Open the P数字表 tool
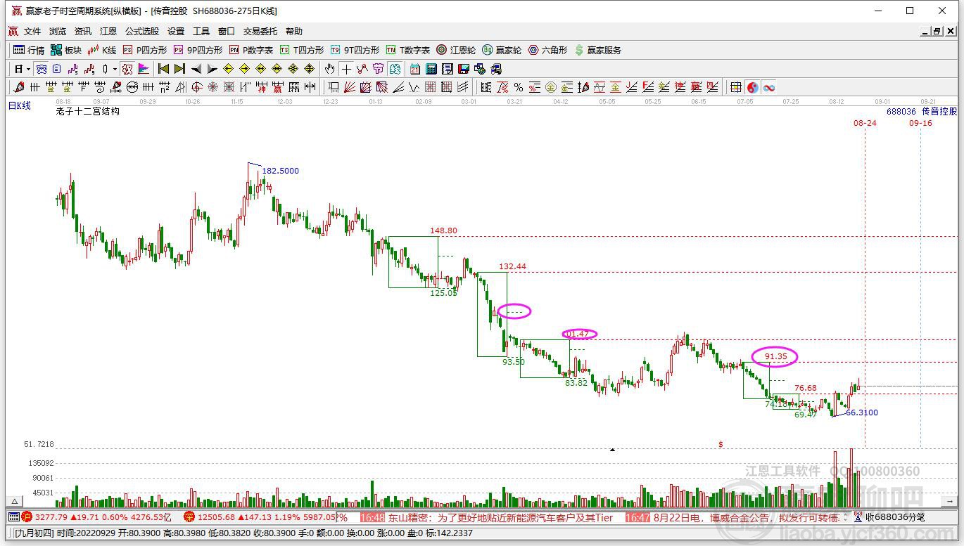 (251, 50)
